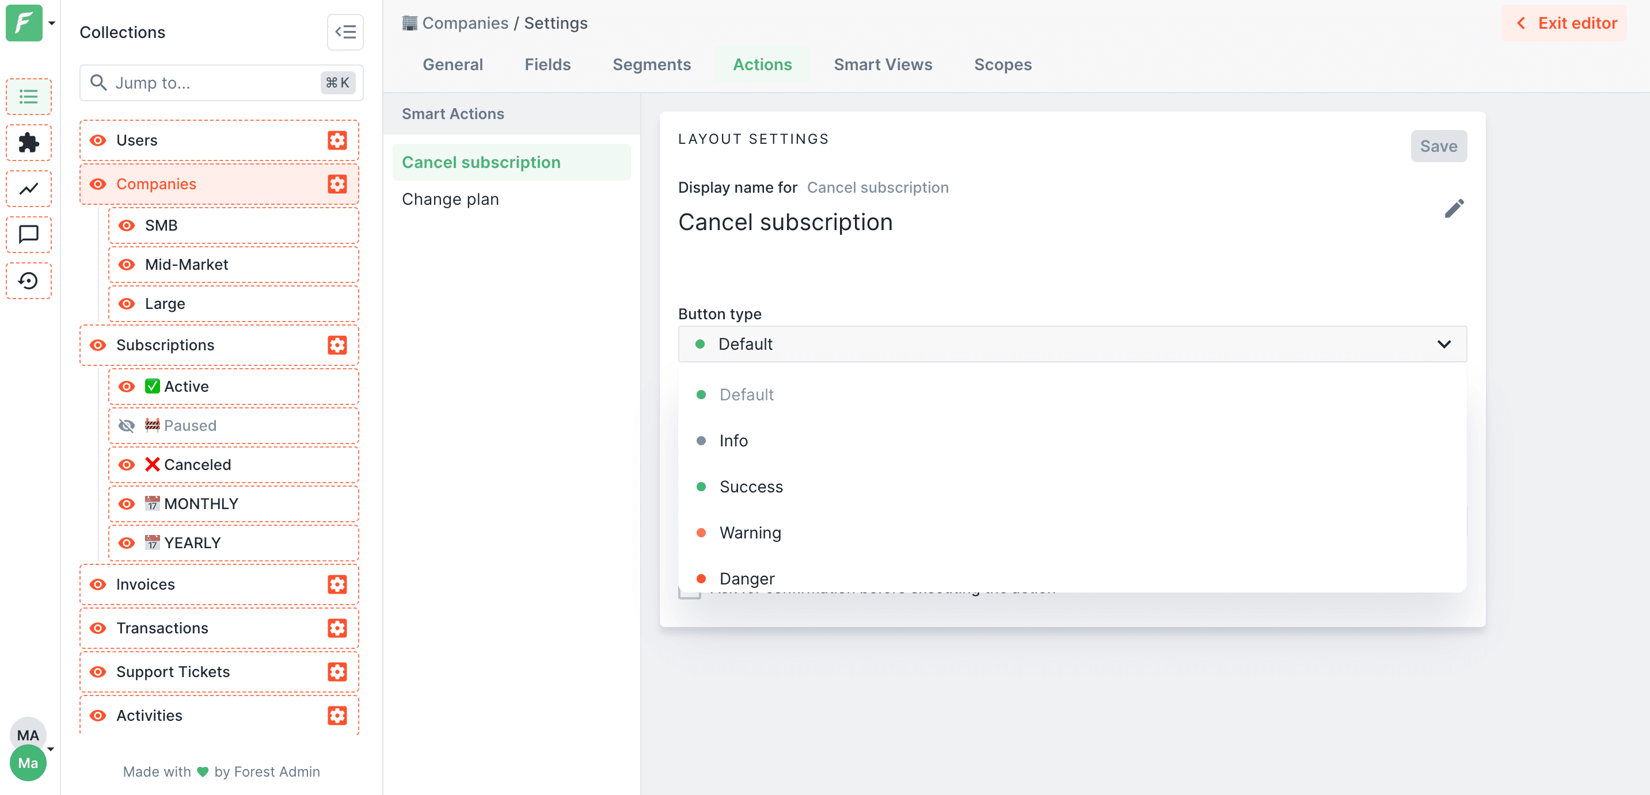This screenshot has height=795, width=1650.
Task: Toggle visibility of Mid-Market segment
Action: tap(127, 265)
